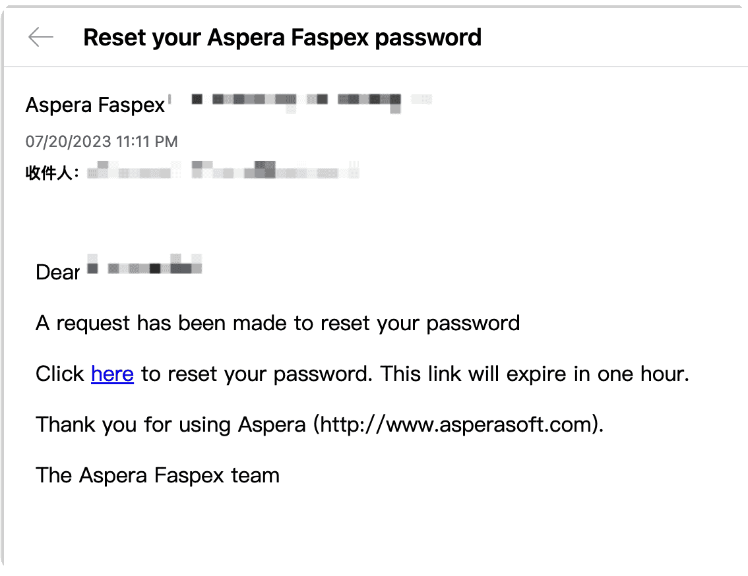Image resolution: width=748 pixels, height=576 pixels.
Task: Click the here password reset link
Action: point(112,374)
